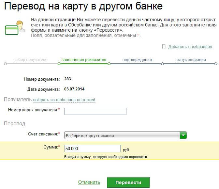Click the document number value 283
This screenshot has height=189, width=219.
[x=67, y=79]
